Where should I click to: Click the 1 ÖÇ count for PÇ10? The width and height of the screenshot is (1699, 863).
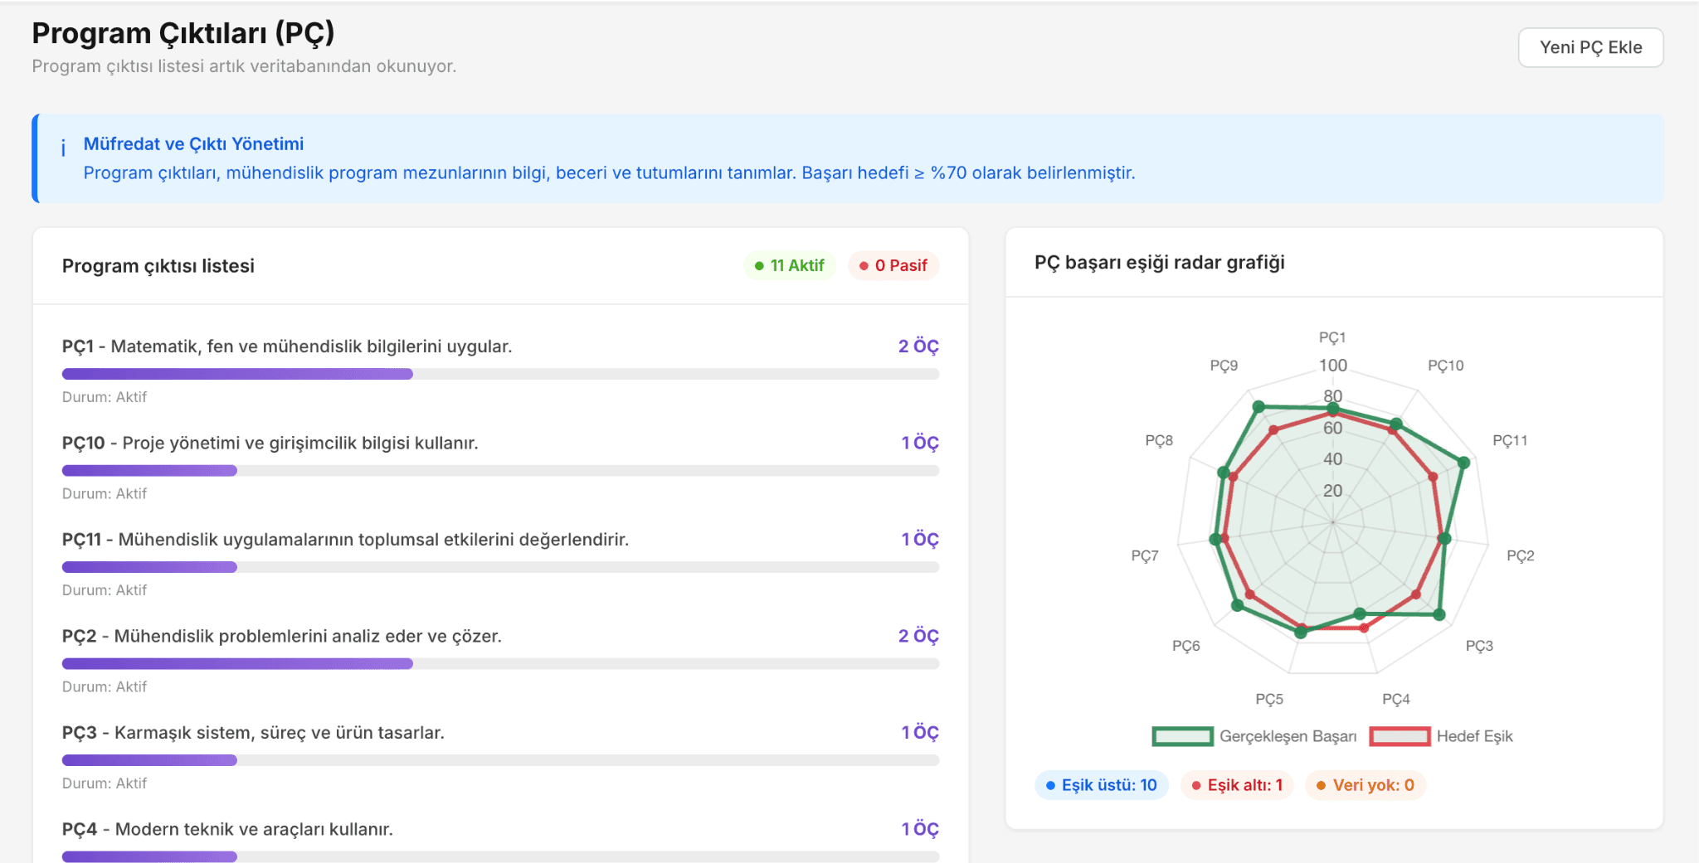[x=920, y=444]
